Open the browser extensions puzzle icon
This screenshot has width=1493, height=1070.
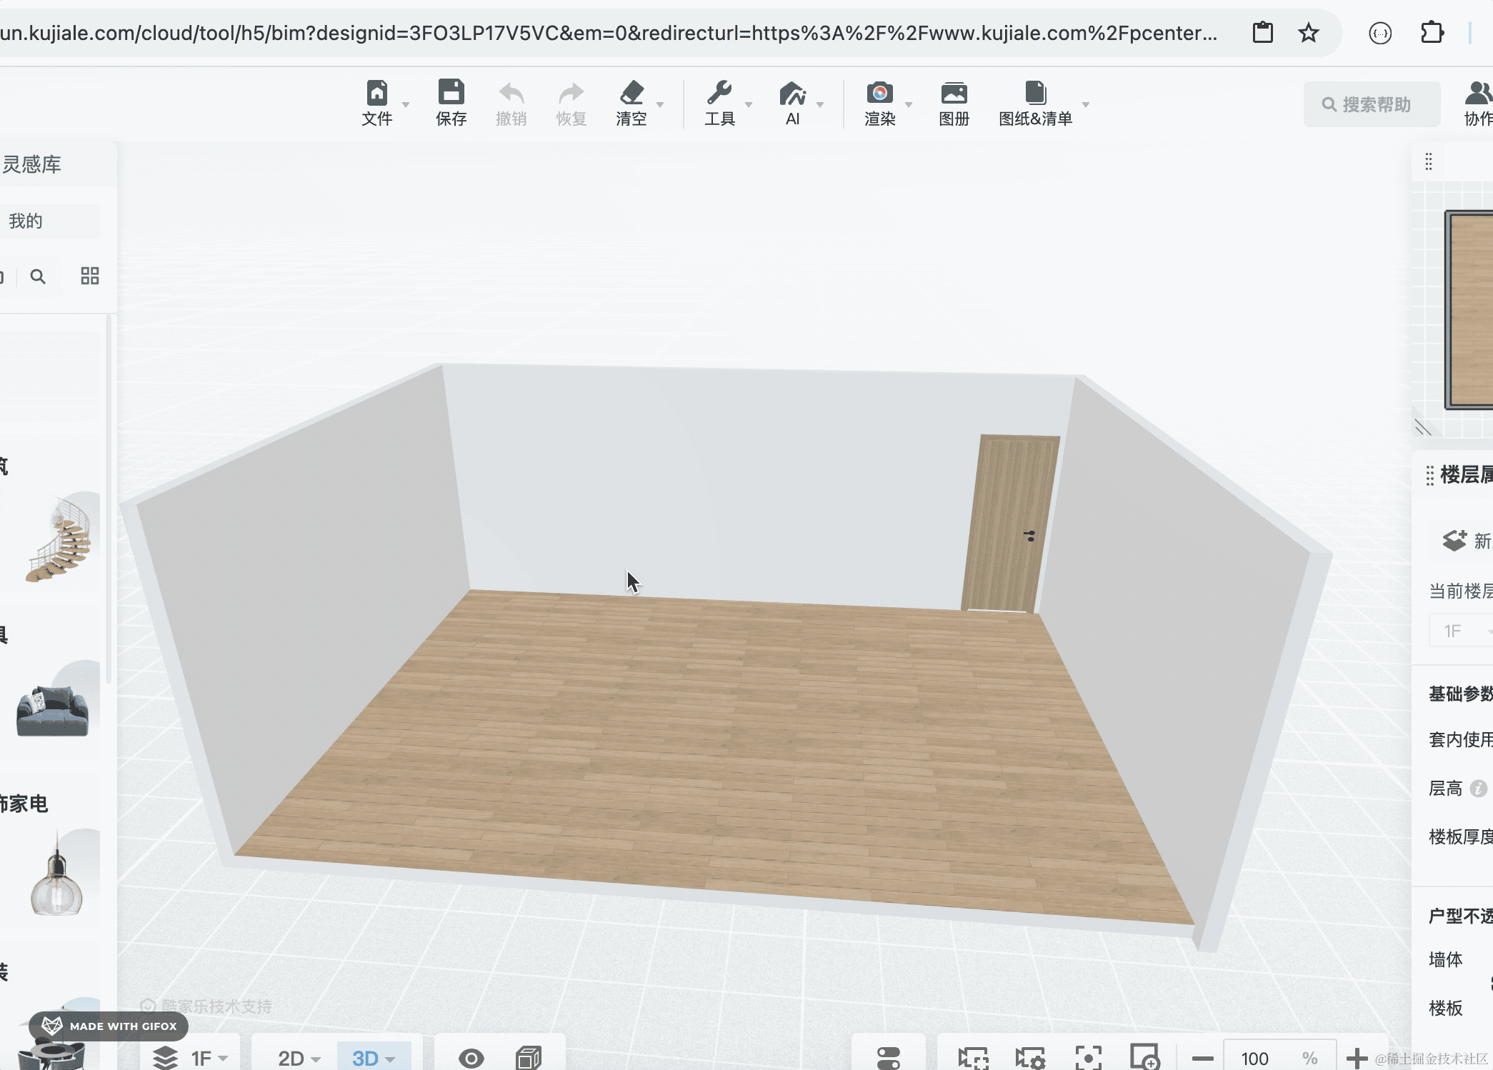[x=1432, y=33]
